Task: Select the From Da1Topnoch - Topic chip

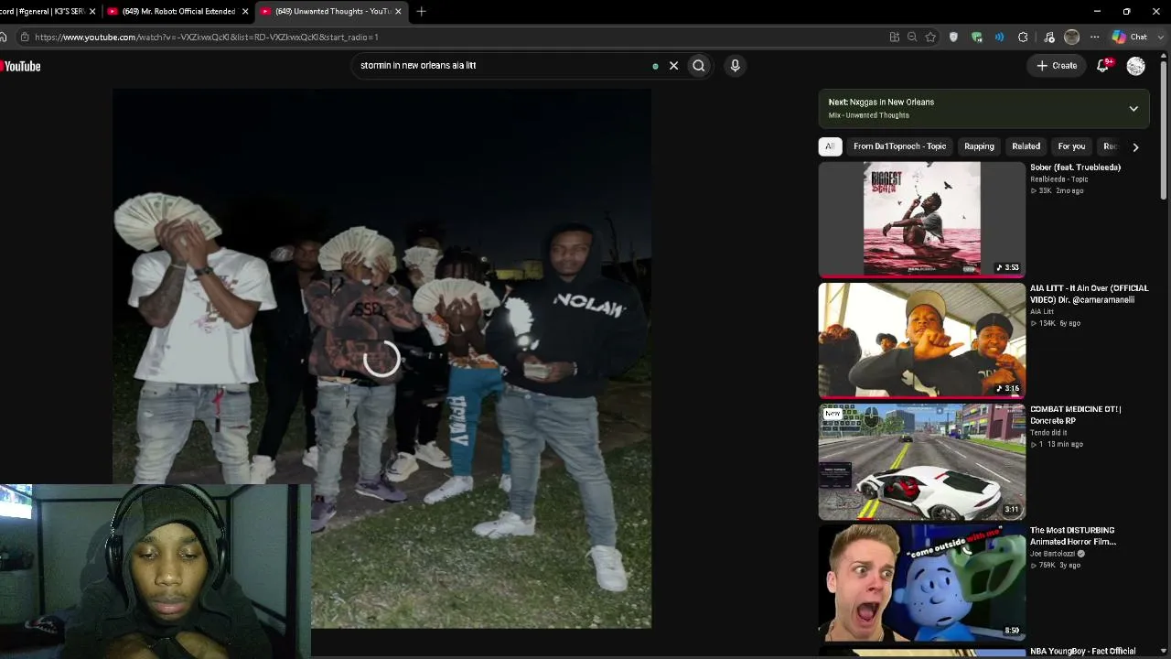Action: (899, 146)
